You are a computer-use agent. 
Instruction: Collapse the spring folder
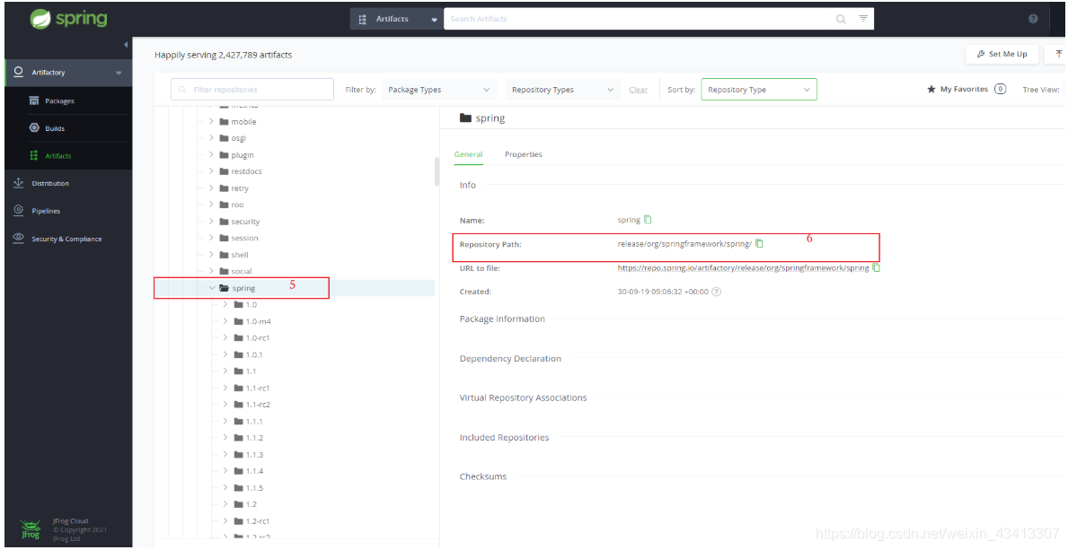click(x=212, y=288)
